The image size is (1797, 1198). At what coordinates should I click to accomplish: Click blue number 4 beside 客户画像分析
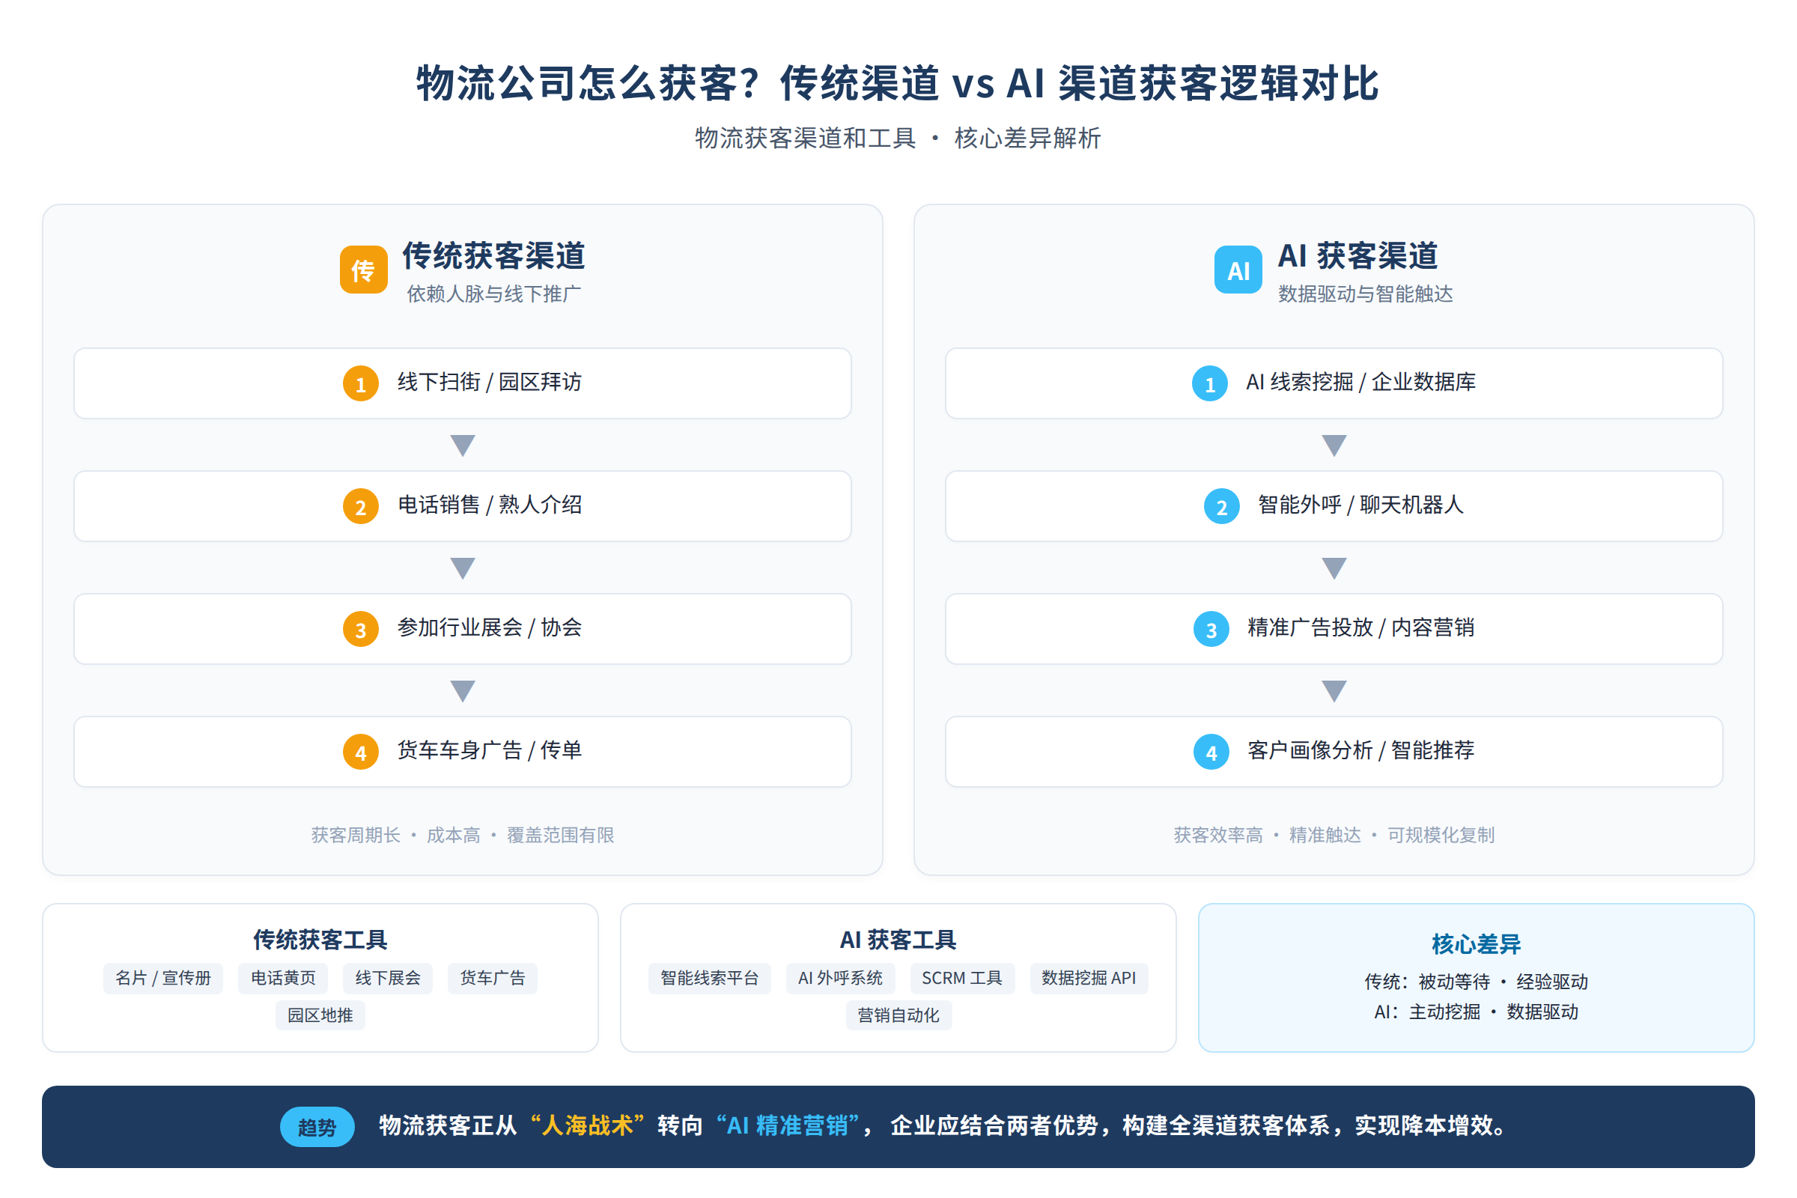point(1211,752)
